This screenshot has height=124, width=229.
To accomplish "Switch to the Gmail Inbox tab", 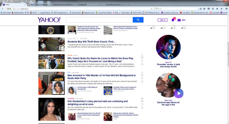I will [x=39, y=5].
